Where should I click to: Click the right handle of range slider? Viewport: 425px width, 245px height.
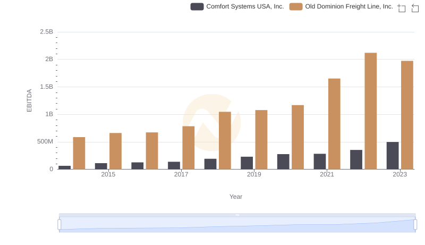click(x=415, y=224)
